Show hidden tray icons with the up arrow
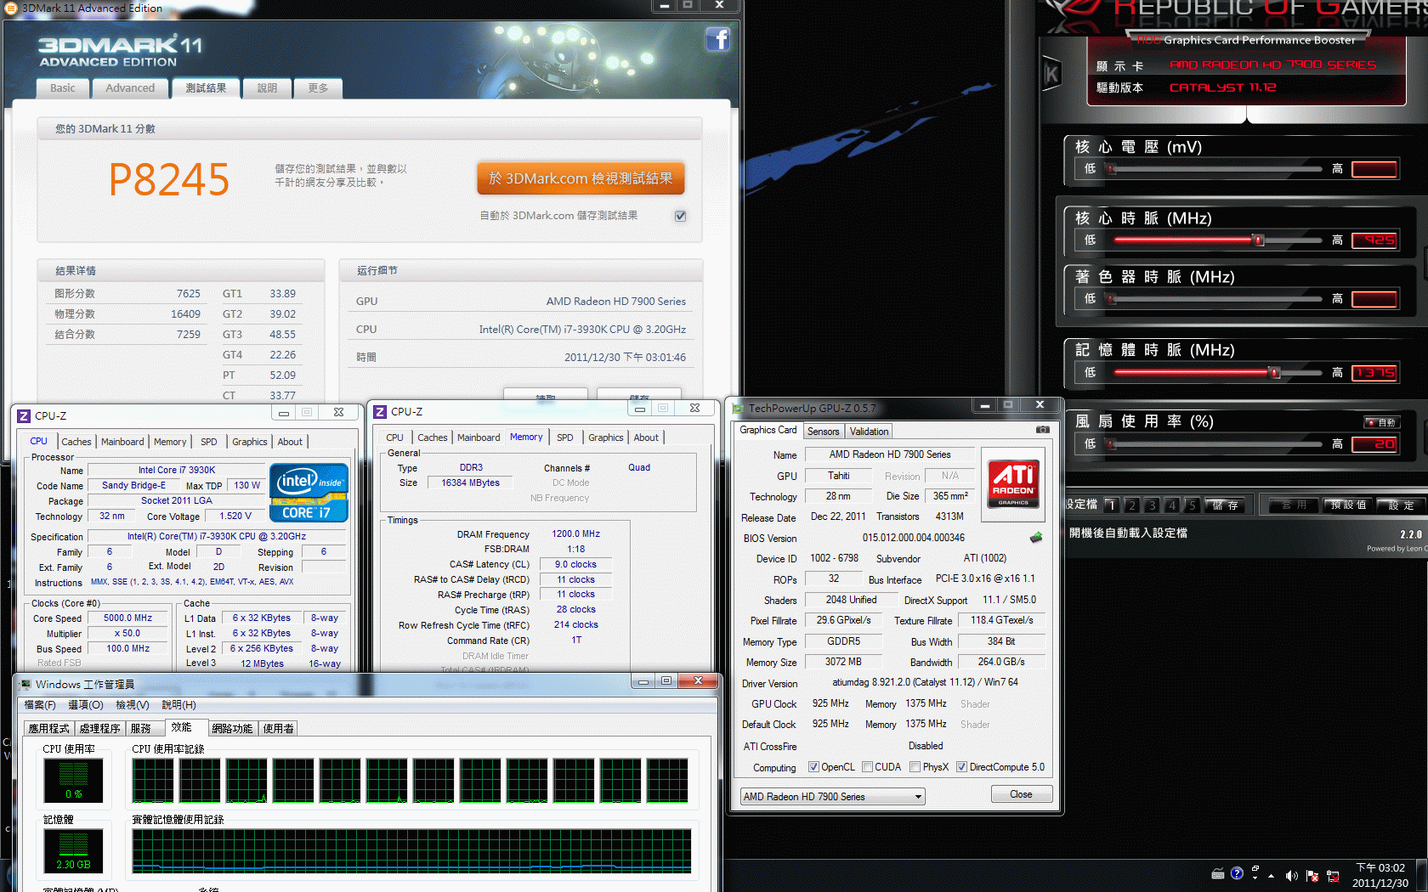Image resolution: width=1428 pixels, height=892 pixels. click(x=1271, y=875)
